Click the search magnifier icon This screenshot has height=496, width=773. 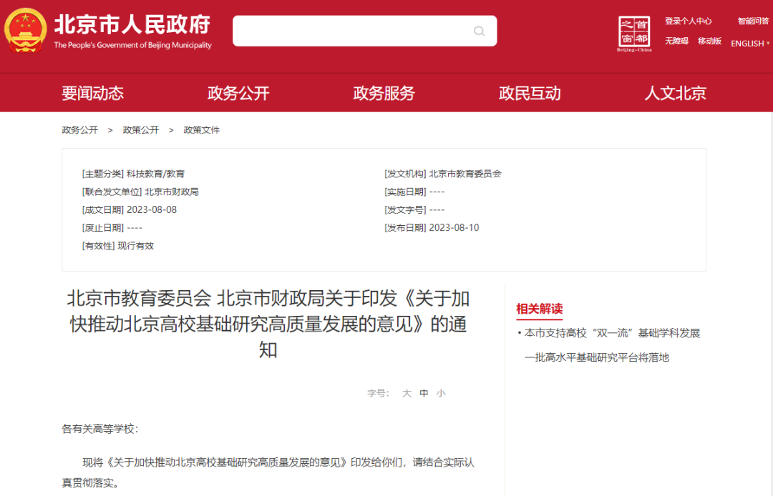(479, 31)
